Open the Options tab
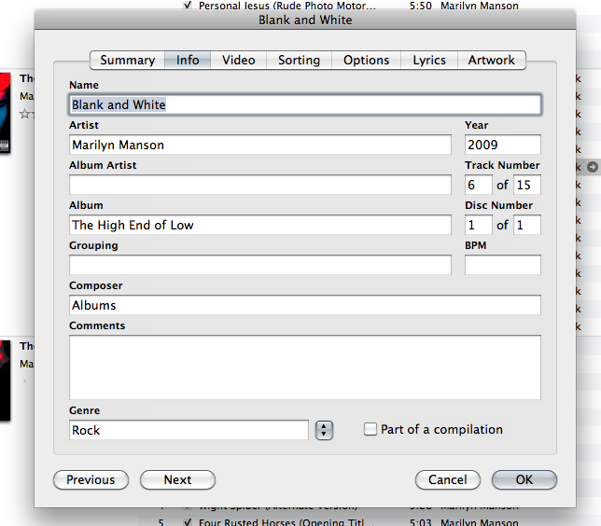 pyautogui.click(x=366, y=60)
